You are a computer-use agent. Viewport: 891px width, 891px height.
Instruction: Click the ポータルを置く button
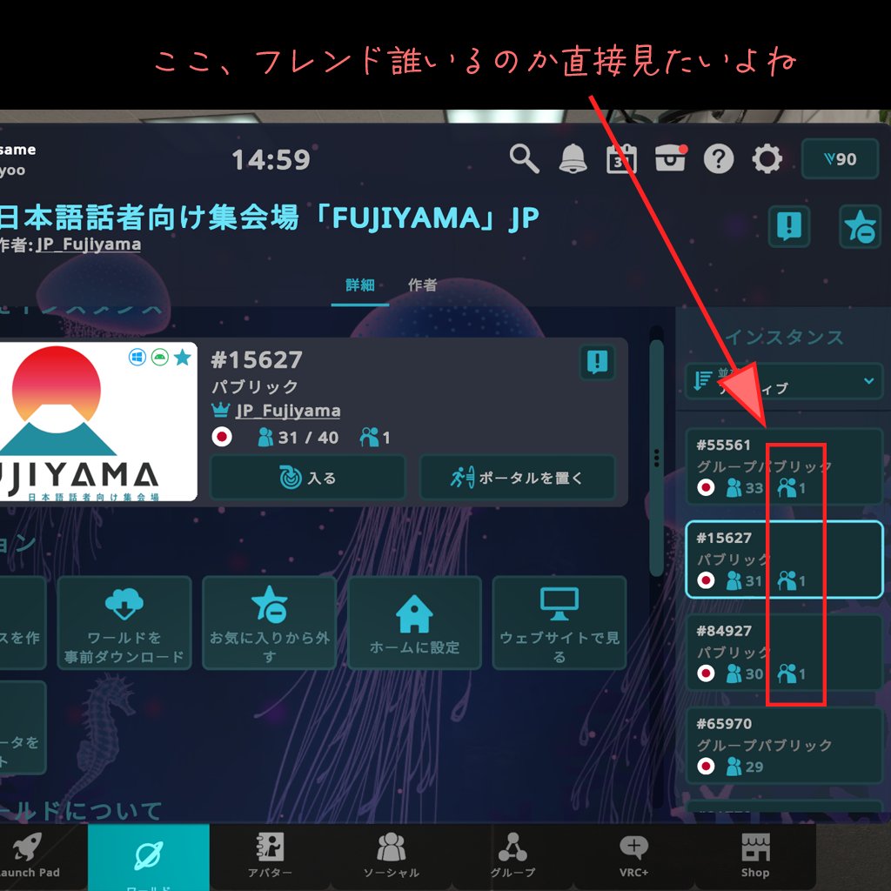517,478
